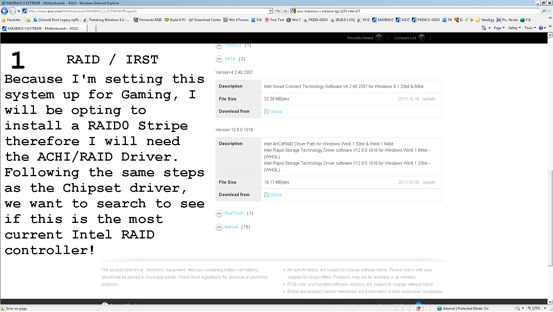The image size is (553, 312).
Task: Open Recently Viewed list
Action: click(364, 38)
